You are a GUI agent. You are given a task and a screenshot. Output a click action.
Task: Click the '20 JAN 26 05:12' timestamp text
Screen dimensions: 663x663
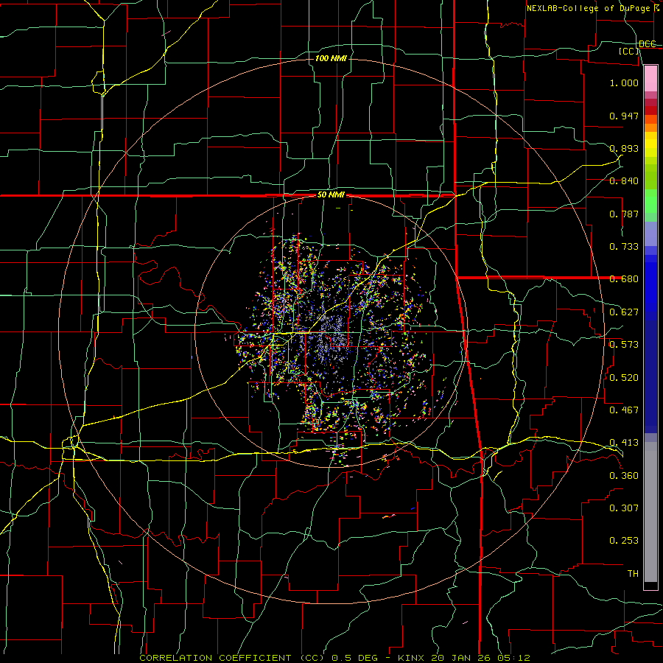point(481,658)
